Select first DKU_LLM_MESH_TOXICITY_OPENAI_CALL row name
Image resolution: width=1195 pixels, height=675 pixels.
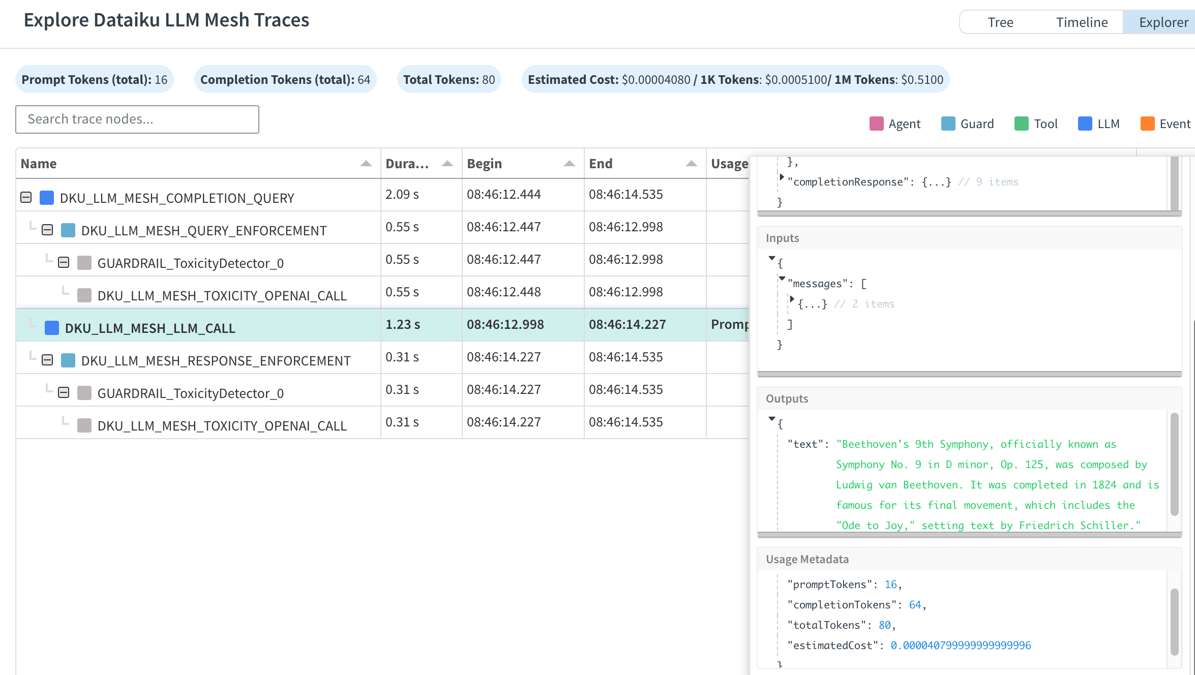pos(222,295)
